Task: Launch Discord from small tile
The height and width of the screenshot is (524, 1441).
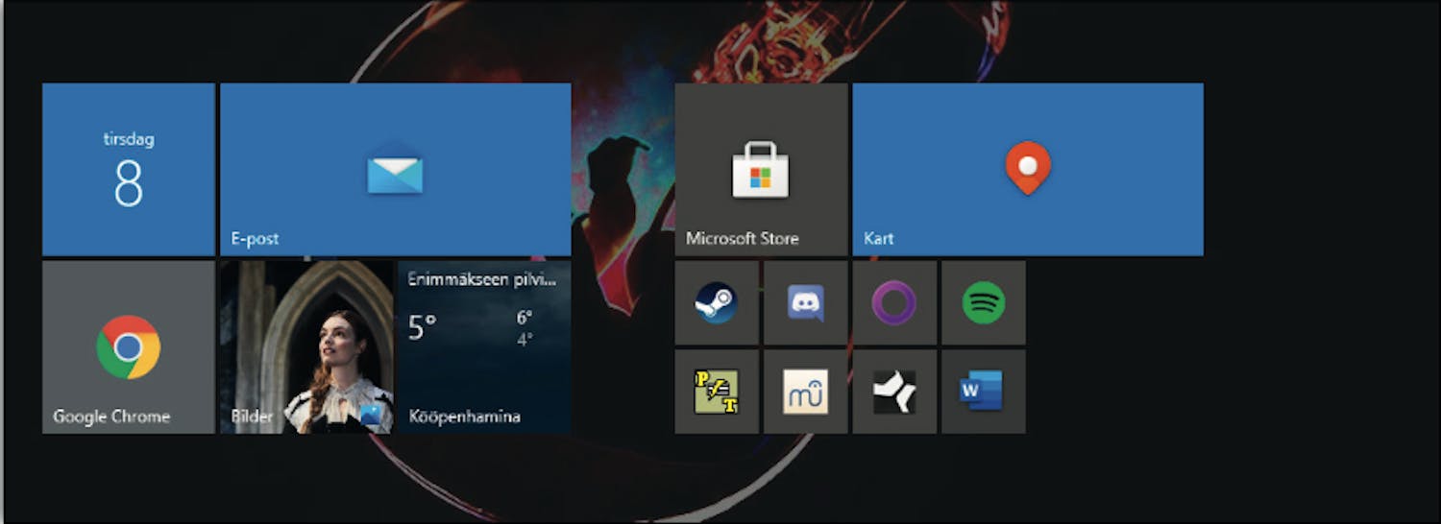Action: pyautogui.click(x=805, y=302)
